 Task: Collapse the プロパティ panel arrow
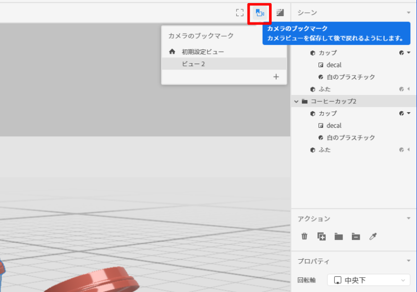tap(409, 261)
